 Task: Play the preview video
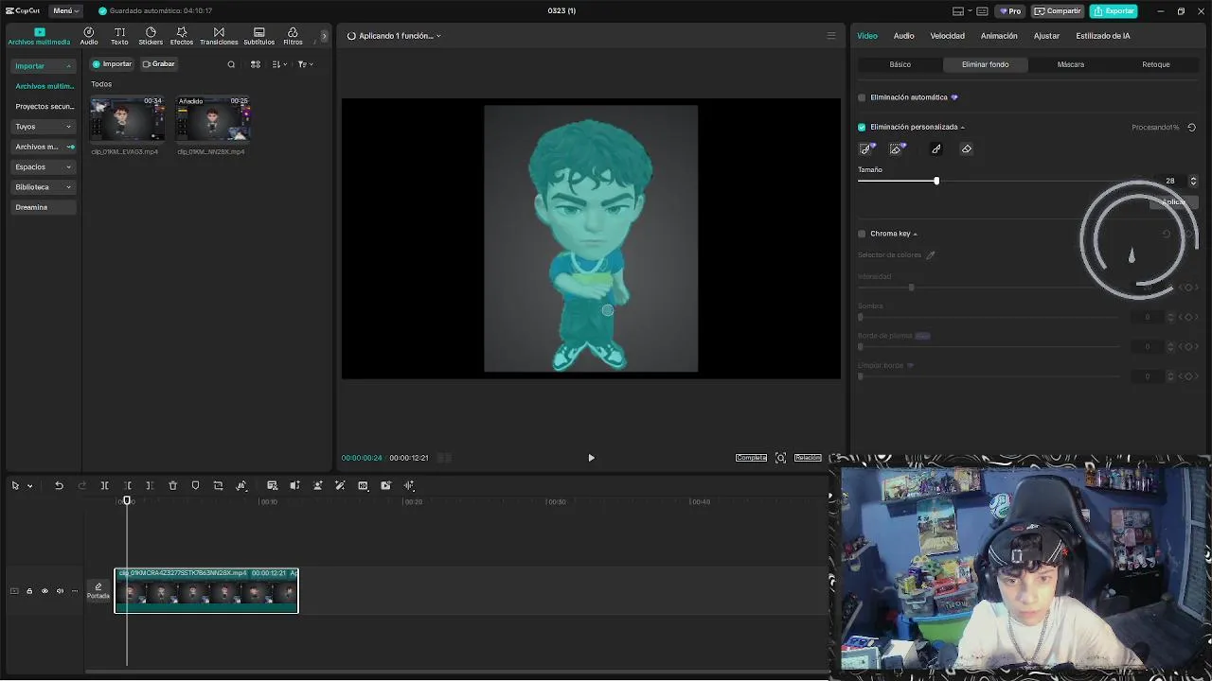591,458
